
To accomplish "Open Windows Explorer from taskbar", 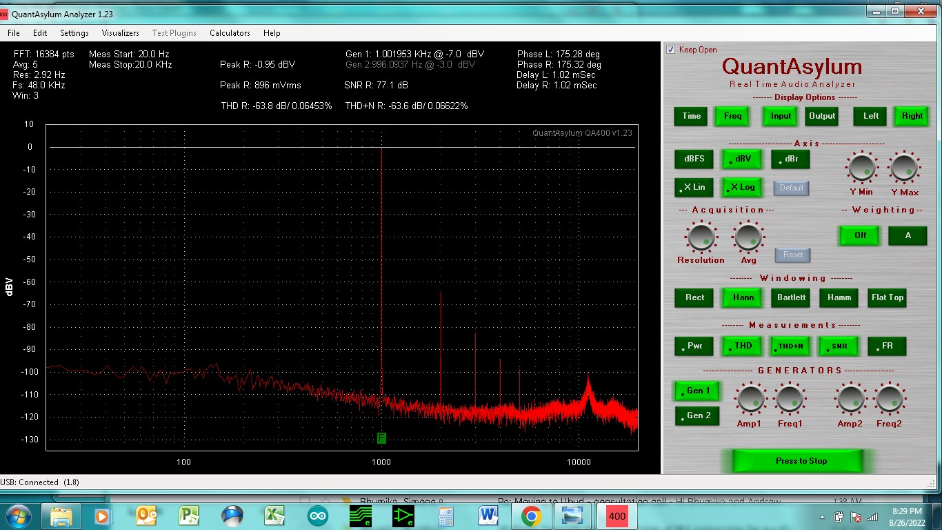I will click(60, 516).
